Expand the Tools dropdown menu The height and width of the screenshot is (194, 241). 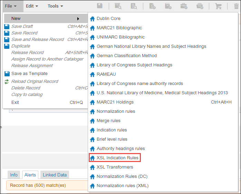pyautogui.click(x=55, y=6)
